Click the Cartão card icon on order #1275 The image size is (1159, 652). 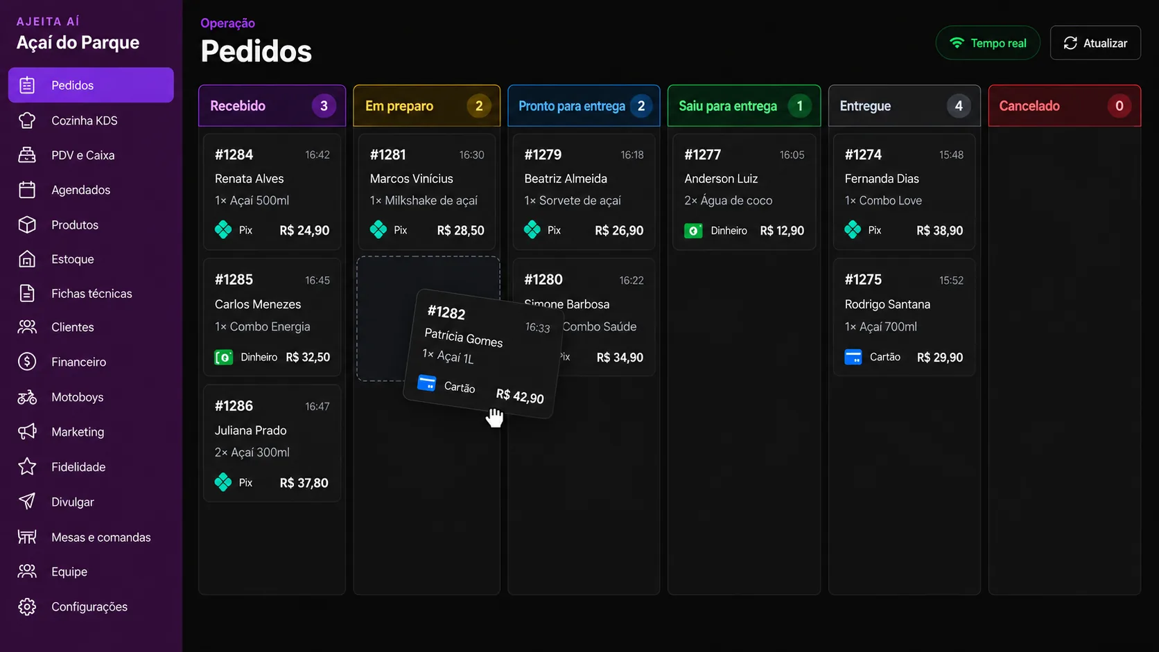point(853,358)
